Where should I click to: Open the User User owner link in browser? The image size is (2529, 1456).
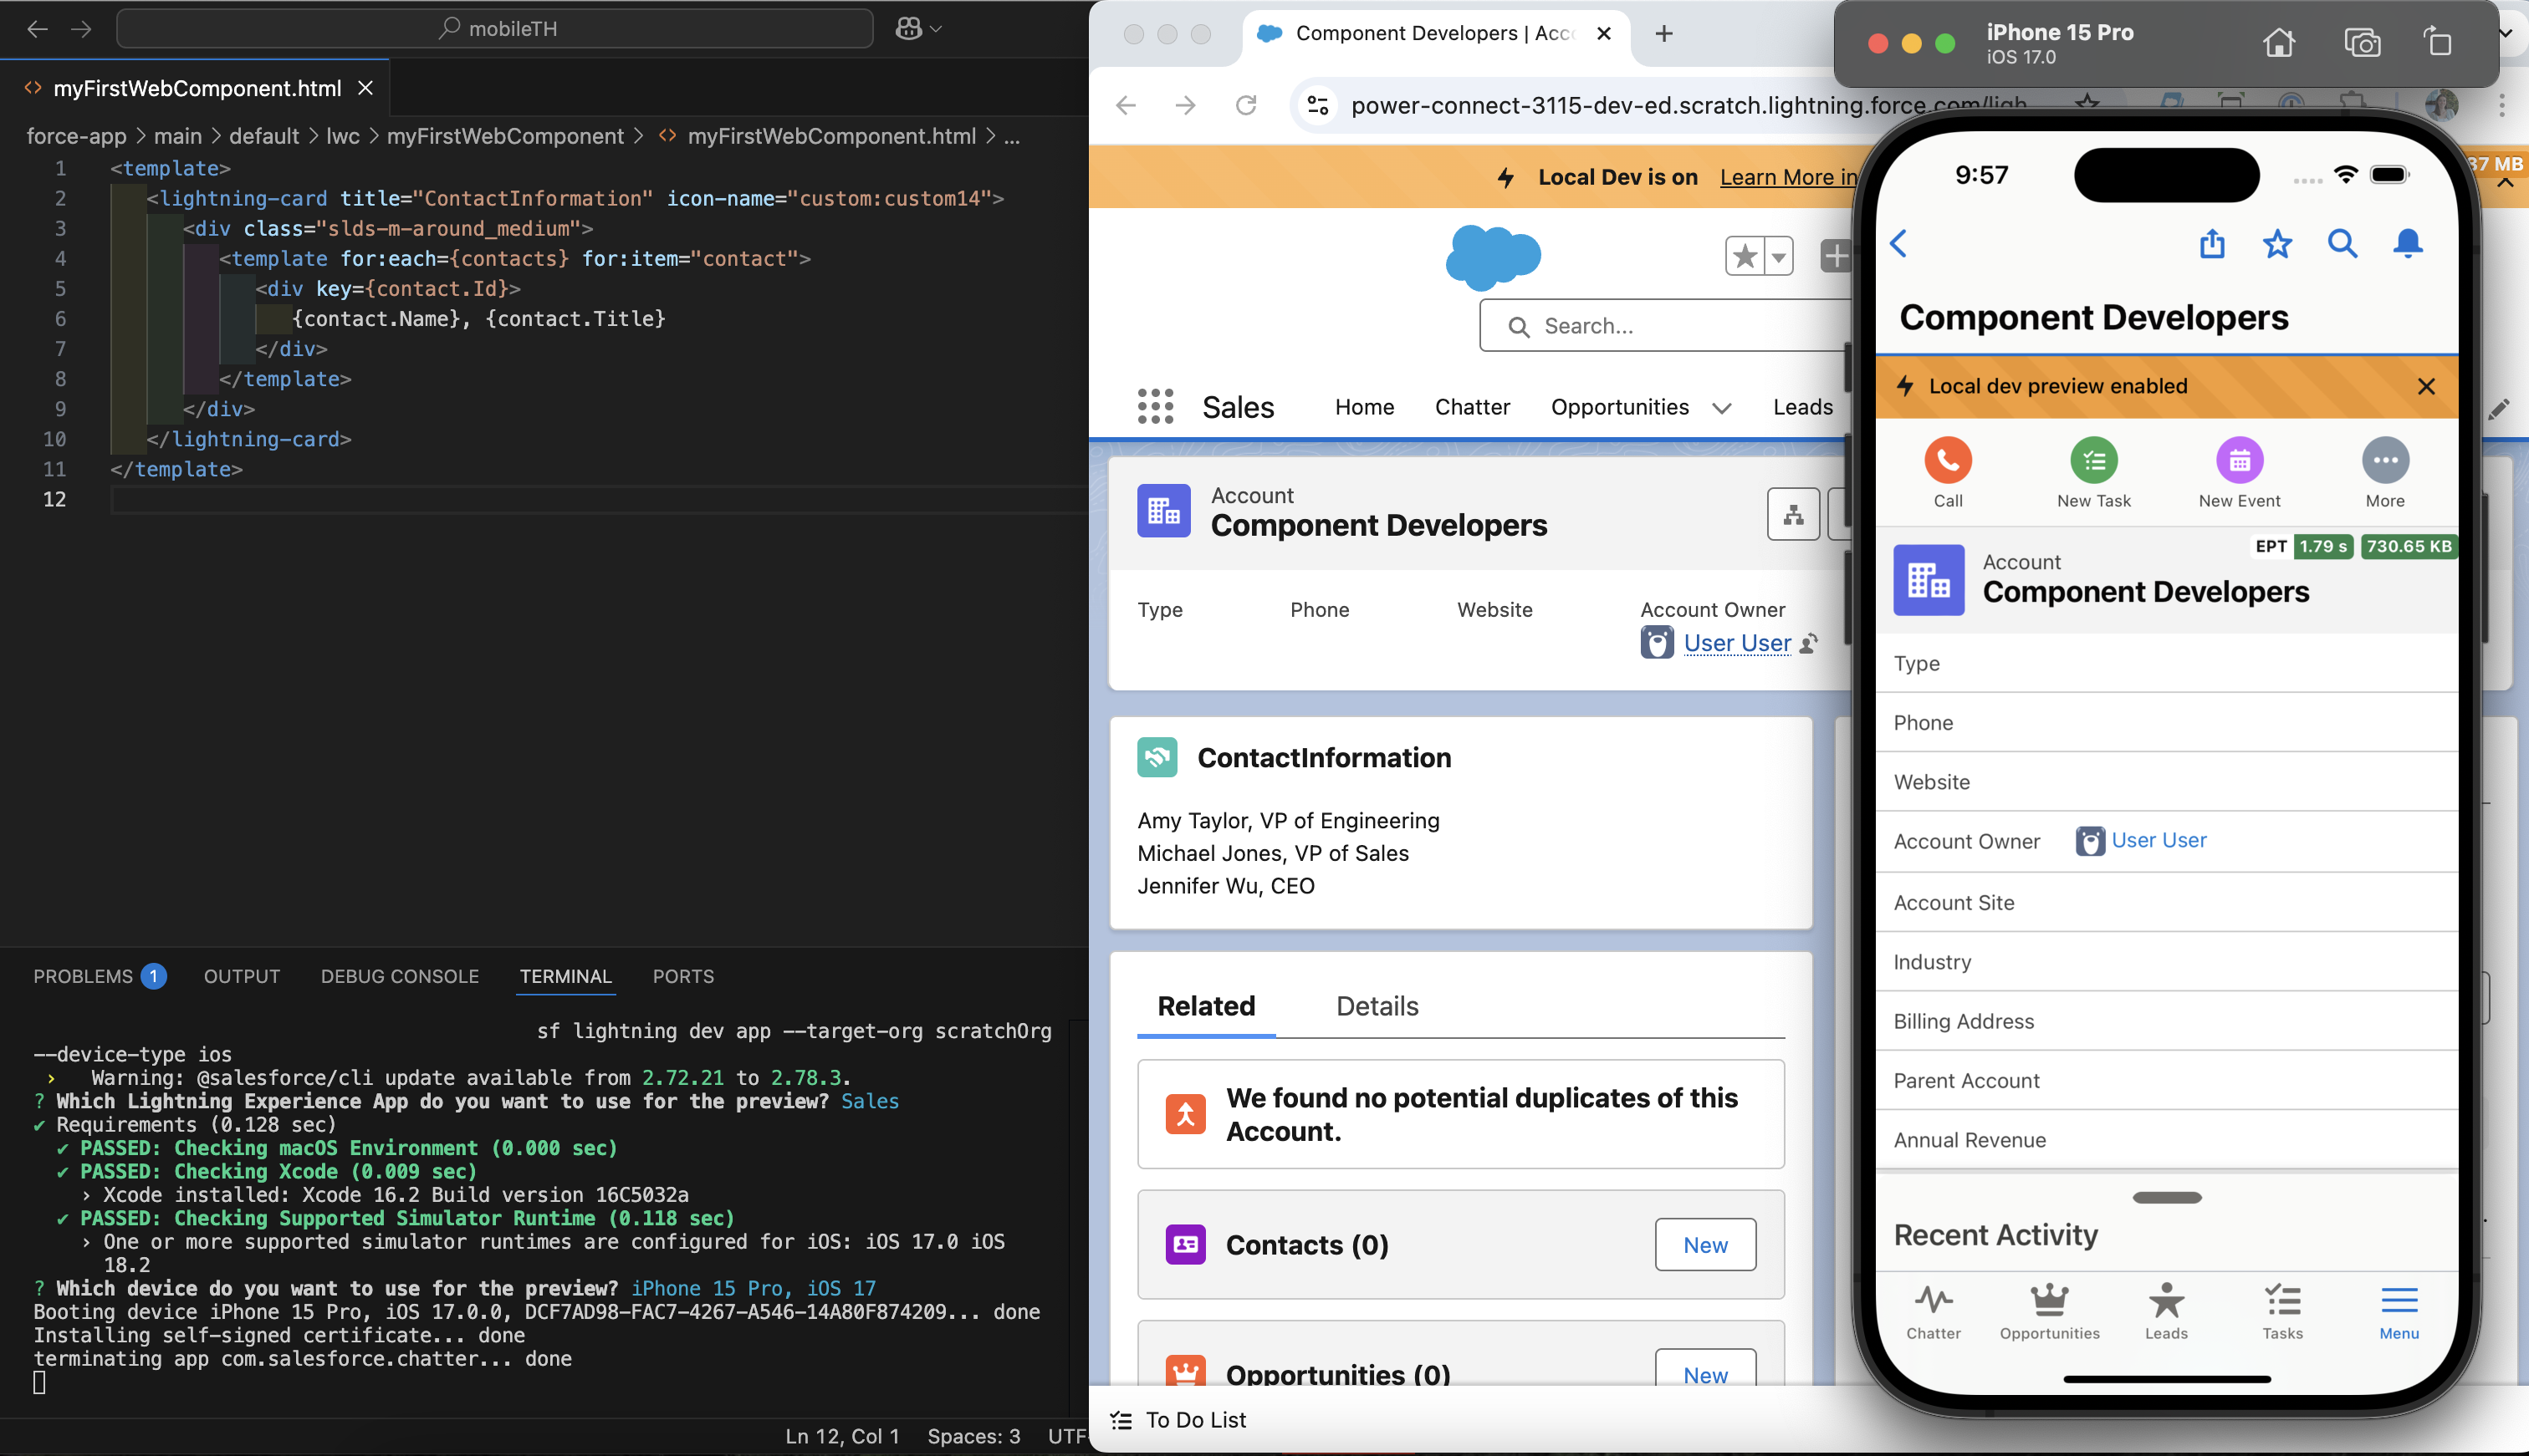(x=1737, y=643)
